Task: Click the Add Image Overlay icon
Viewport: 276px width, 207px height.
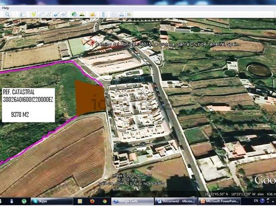Action: tap(56, 15)
